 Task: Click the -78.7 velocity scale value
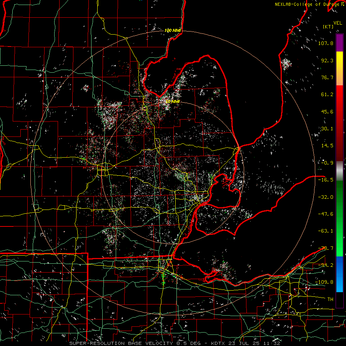pos(326,248)
